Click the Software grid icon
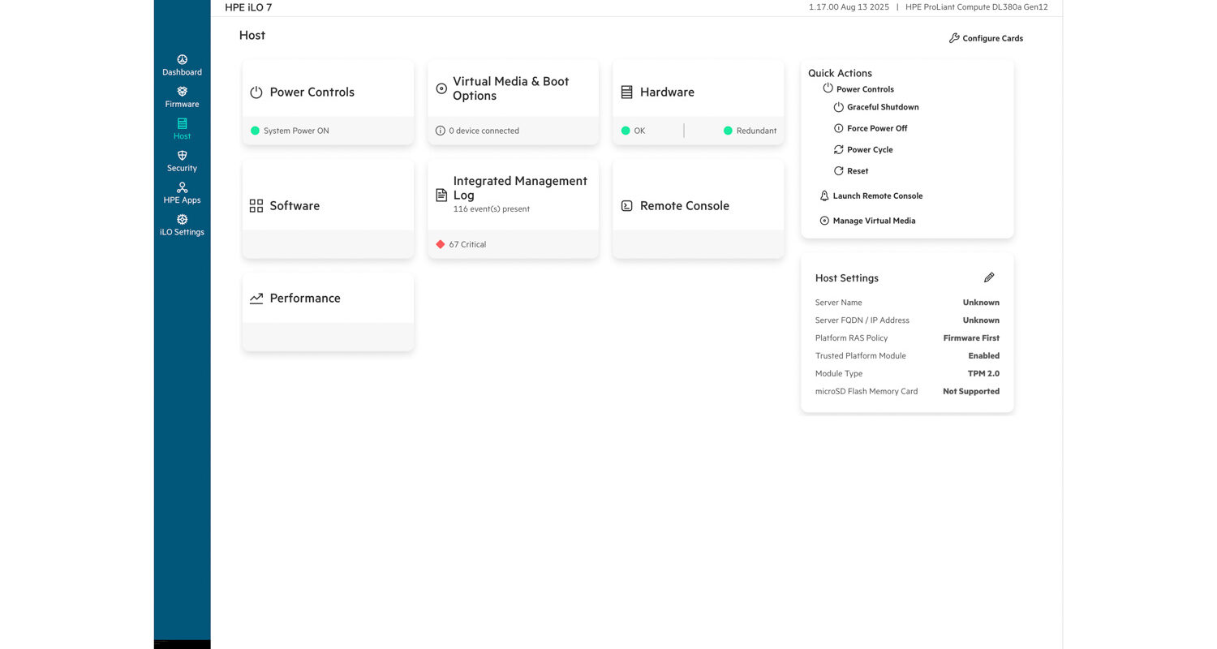Screen dimensions: 1217x649 point(256,206)
